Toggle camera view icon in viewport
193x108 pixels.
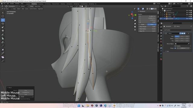(x=135, y=27)
